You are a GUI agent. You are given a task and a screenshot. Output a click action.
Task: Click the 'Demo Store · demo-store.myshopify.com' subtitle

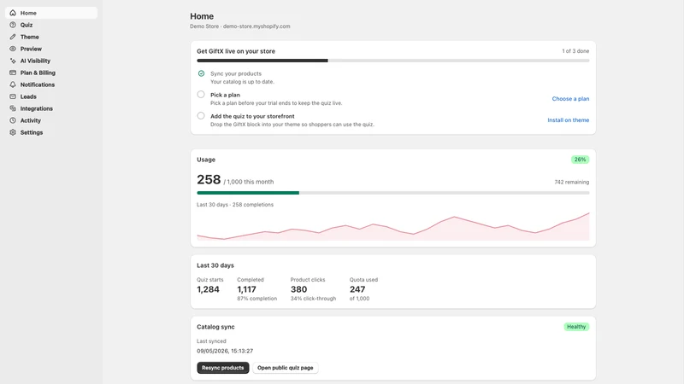(x=240, y=26)
